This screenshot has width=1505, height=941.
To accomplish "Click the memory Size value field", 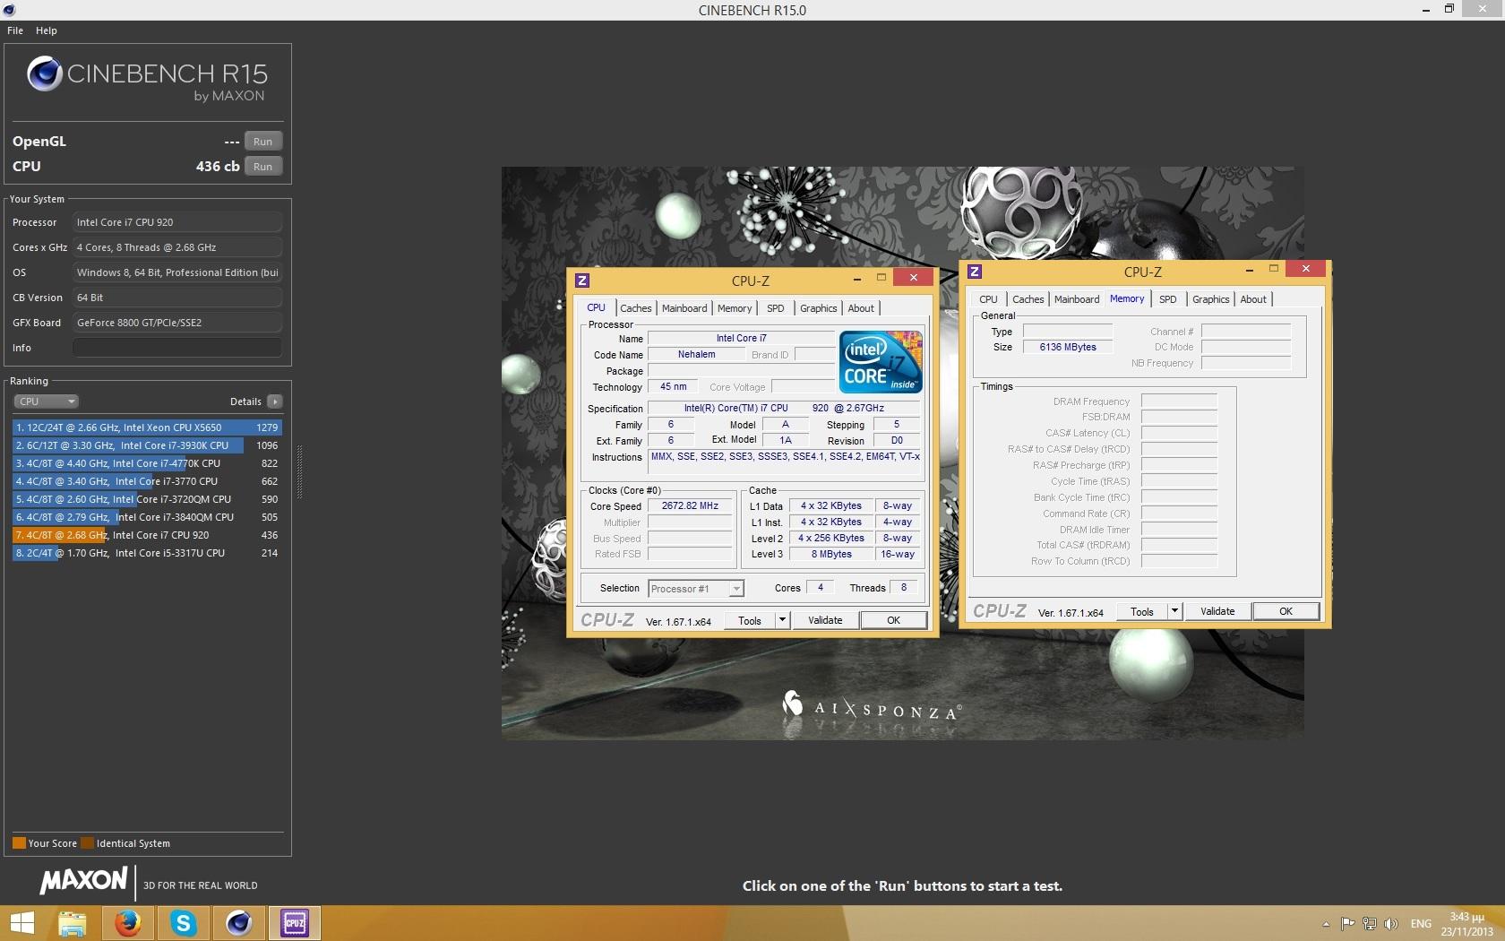I will [x=1068, y=347].
